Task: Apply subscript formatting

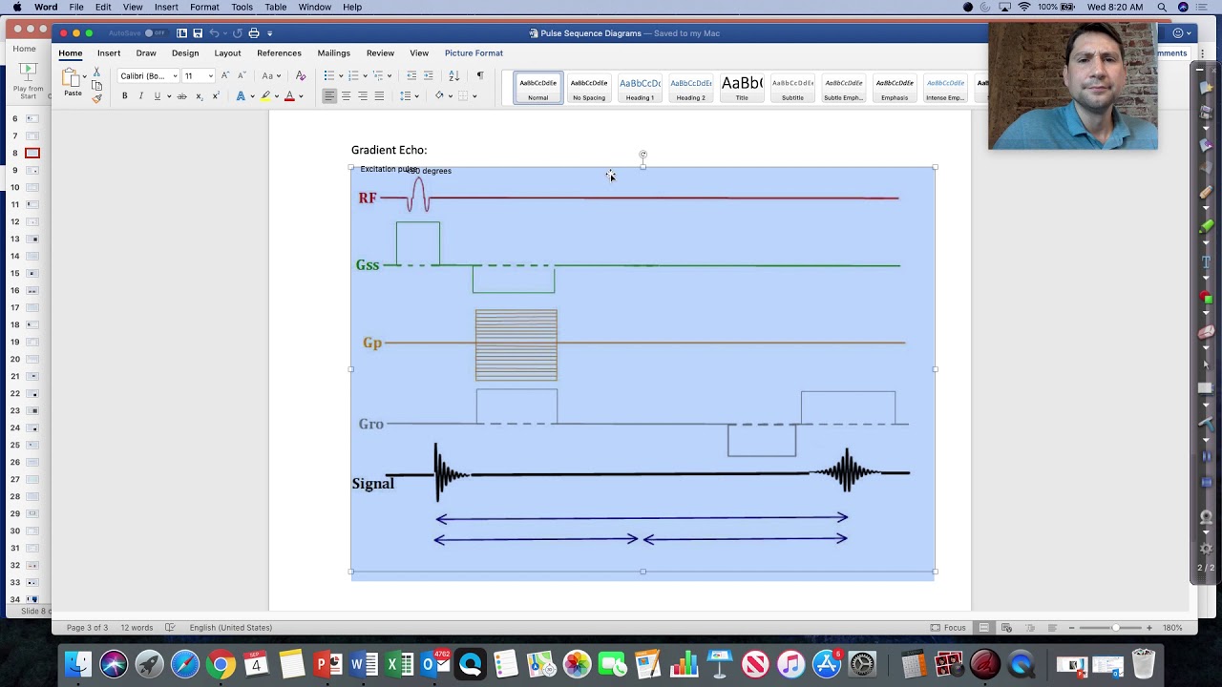Action: (x=199, y=96)
